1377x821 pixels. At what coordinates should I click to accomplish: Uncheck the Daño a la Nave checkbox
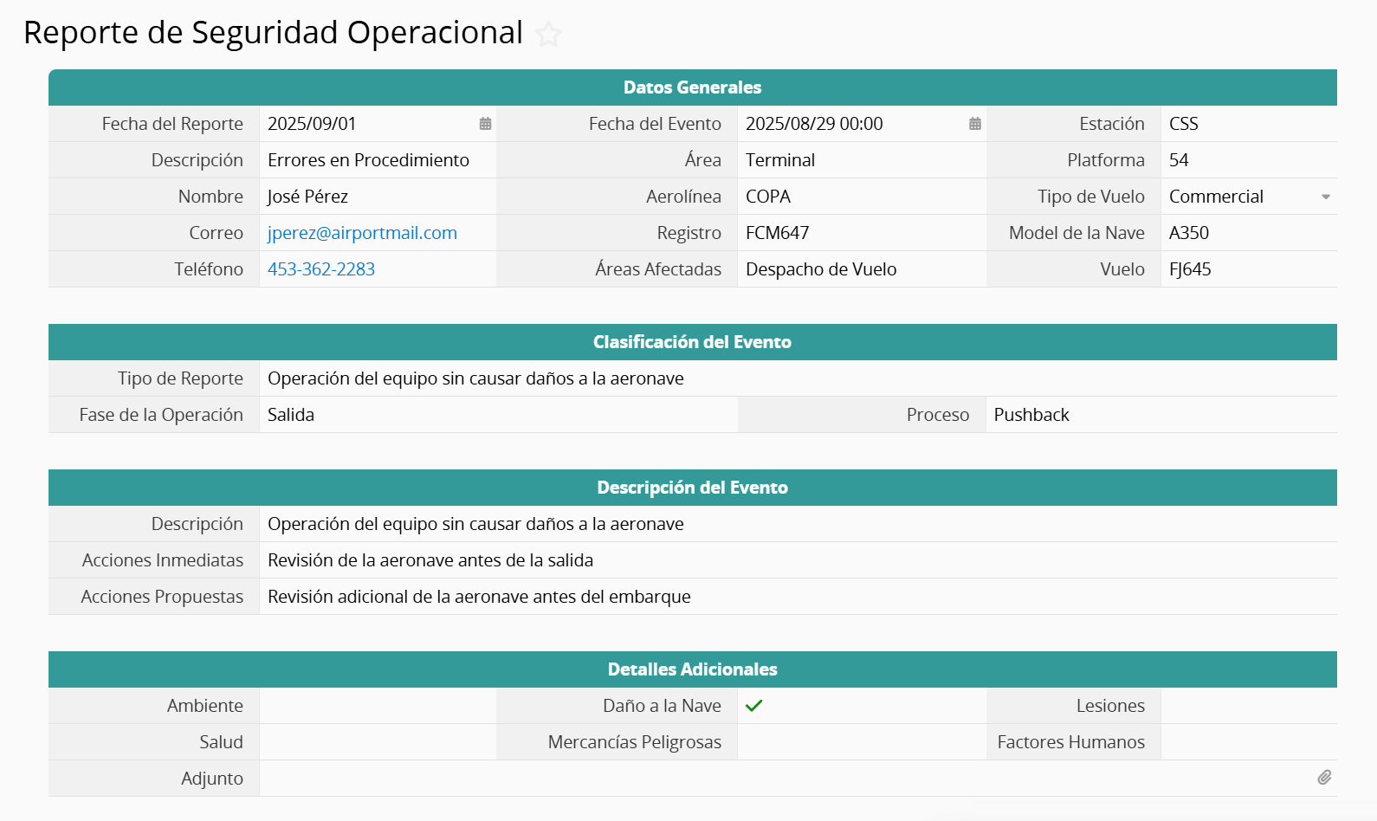pyautogui.click(x=753, y=706)
